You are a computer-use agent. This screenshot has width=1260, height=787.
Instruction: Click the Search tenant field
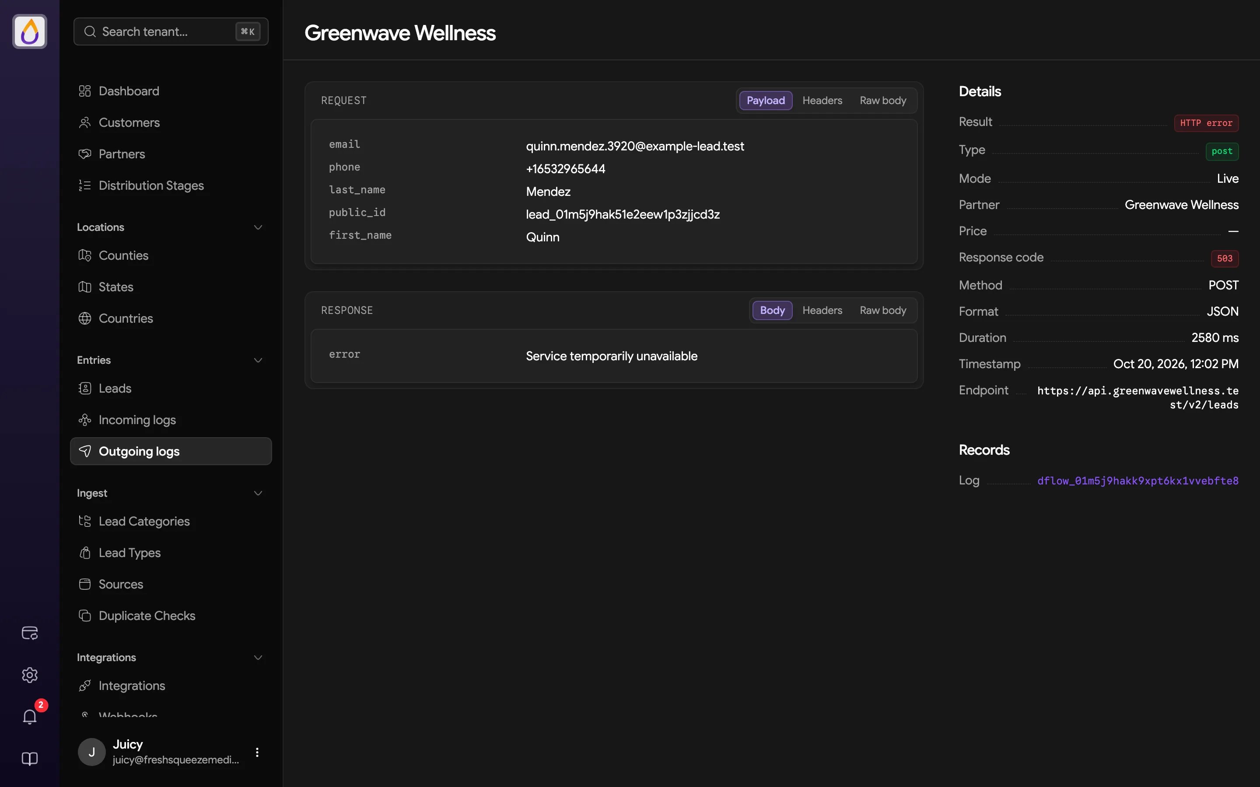171,31
